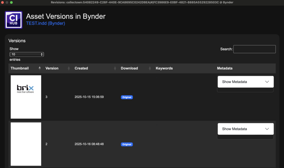Select the 2025-10-15 15:06:59 created date
The height and width of the screenshot is (168, 284).
pos(89,97)
